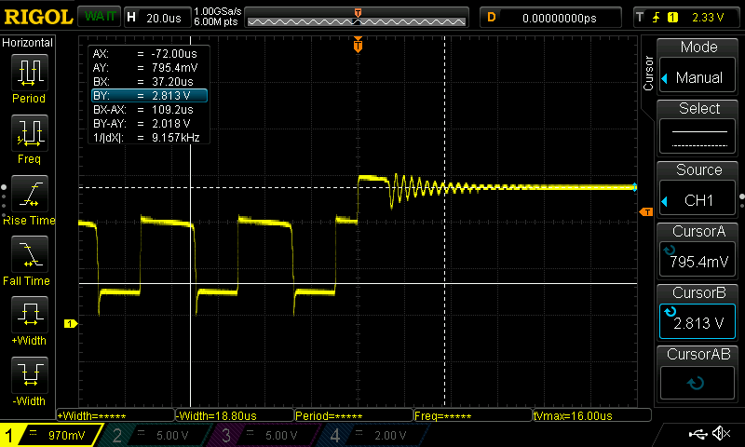This screenshot has height=447, width=745.
Task: Open the Source CH1 dropdown
Action: tap(698, 190)
